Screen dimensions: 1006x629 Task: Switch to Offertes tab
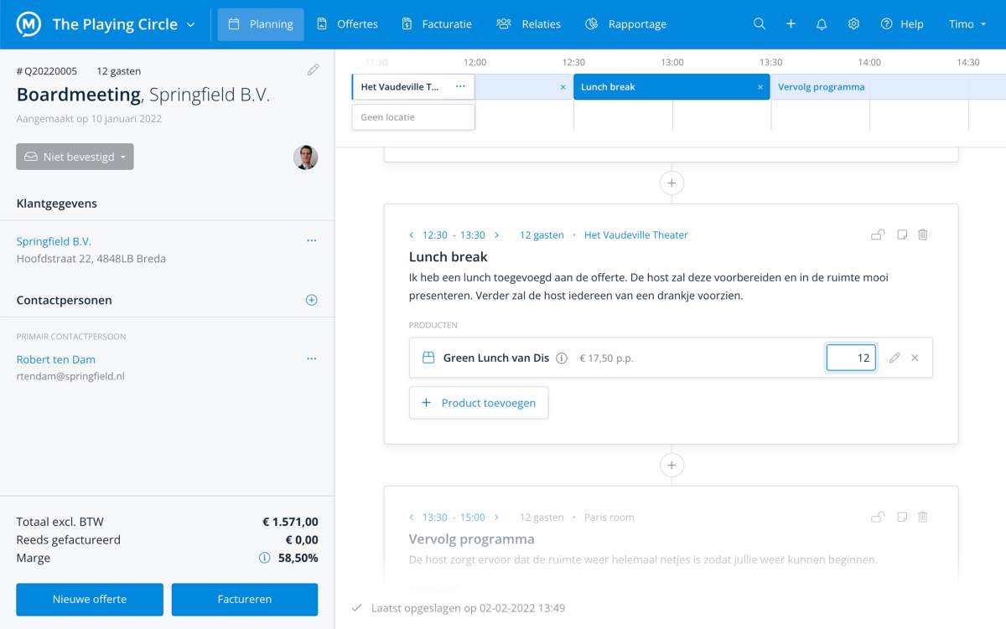pyautogui.click(x=347, y=24)
